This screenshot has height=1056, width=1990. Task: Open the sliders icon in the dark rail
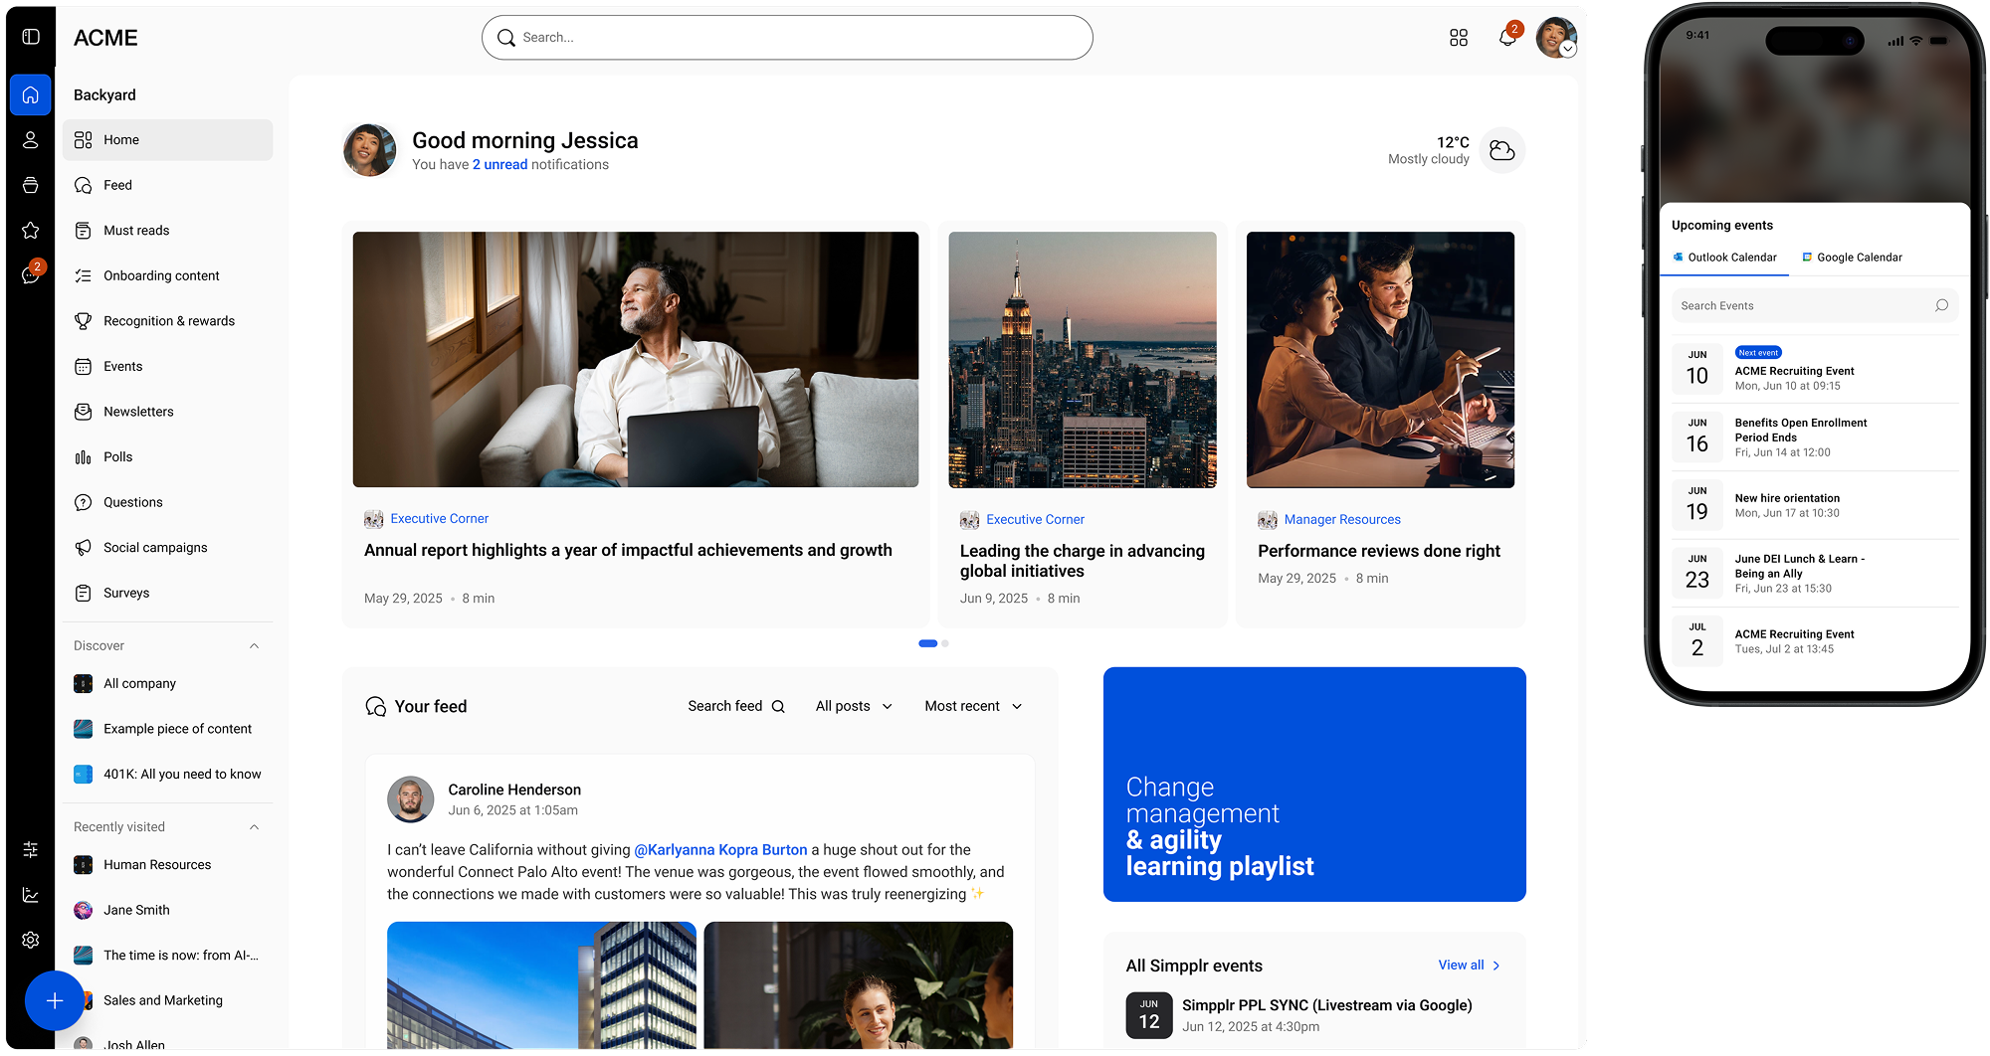tap(31, 849)
